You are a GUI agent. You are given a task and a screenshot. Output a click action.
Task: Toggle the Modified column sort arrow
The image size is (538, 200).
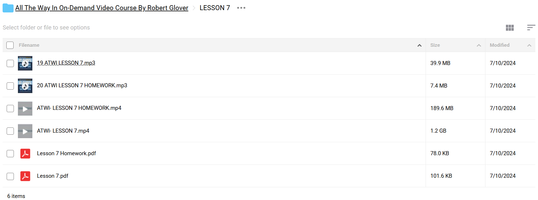coord(529,45)
